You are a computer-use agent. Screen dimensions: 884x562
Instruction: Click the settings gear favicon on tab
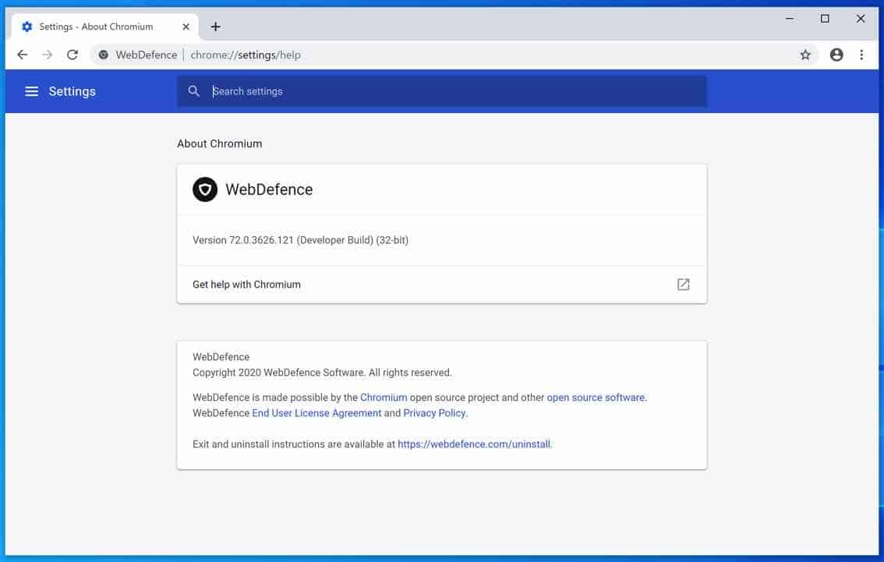[27, 27]
